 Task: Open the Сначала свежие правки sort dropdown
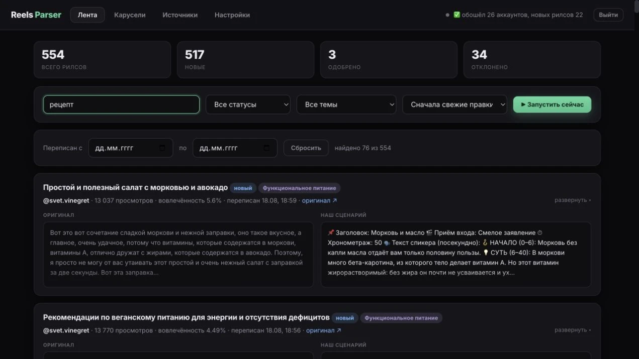(454, 104)
